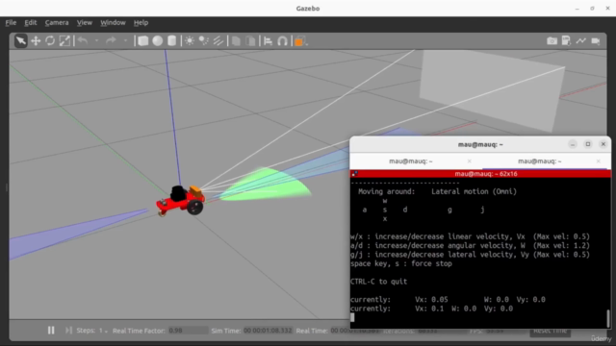Insert a cylinder shape
616x346 pixels.
pyautogui.click(x=171, y=40)
